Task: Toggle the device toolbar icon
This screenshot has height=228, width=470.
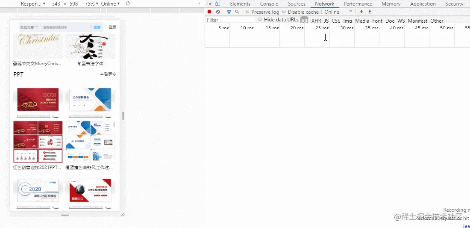Action: (217, 3)
